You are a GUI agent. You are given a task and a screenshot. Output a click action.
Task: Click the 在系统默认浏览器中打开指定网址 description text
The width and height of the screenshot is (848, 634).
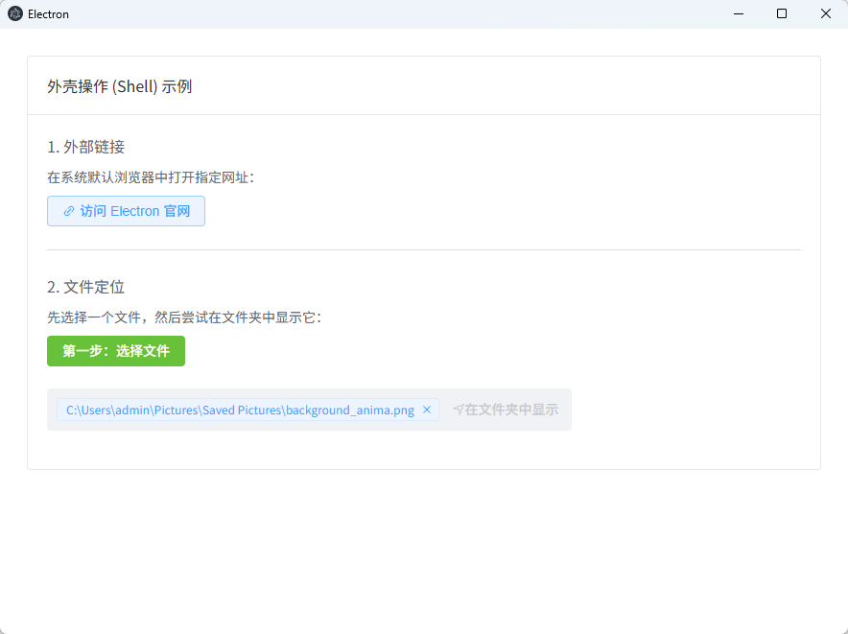150,177
